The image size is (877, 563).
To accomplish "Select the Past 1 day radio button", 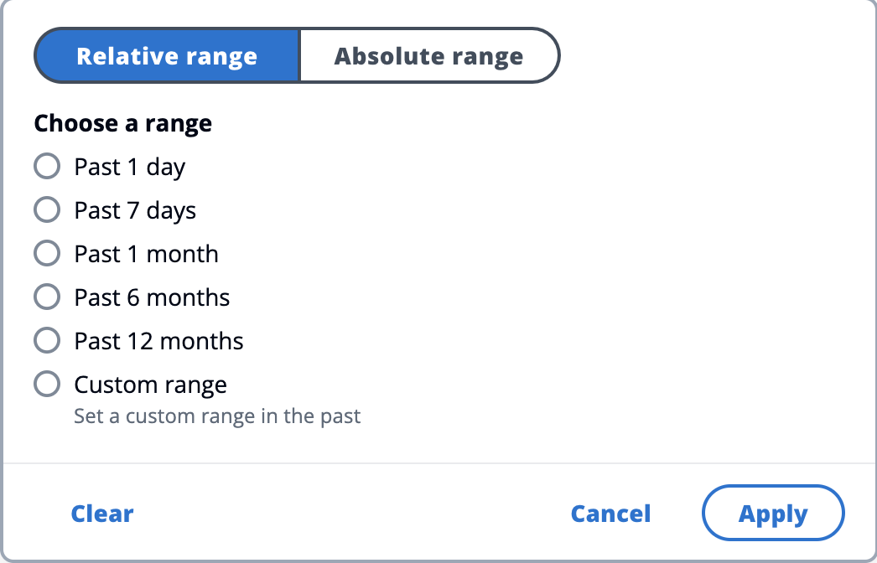I will 47,166.
